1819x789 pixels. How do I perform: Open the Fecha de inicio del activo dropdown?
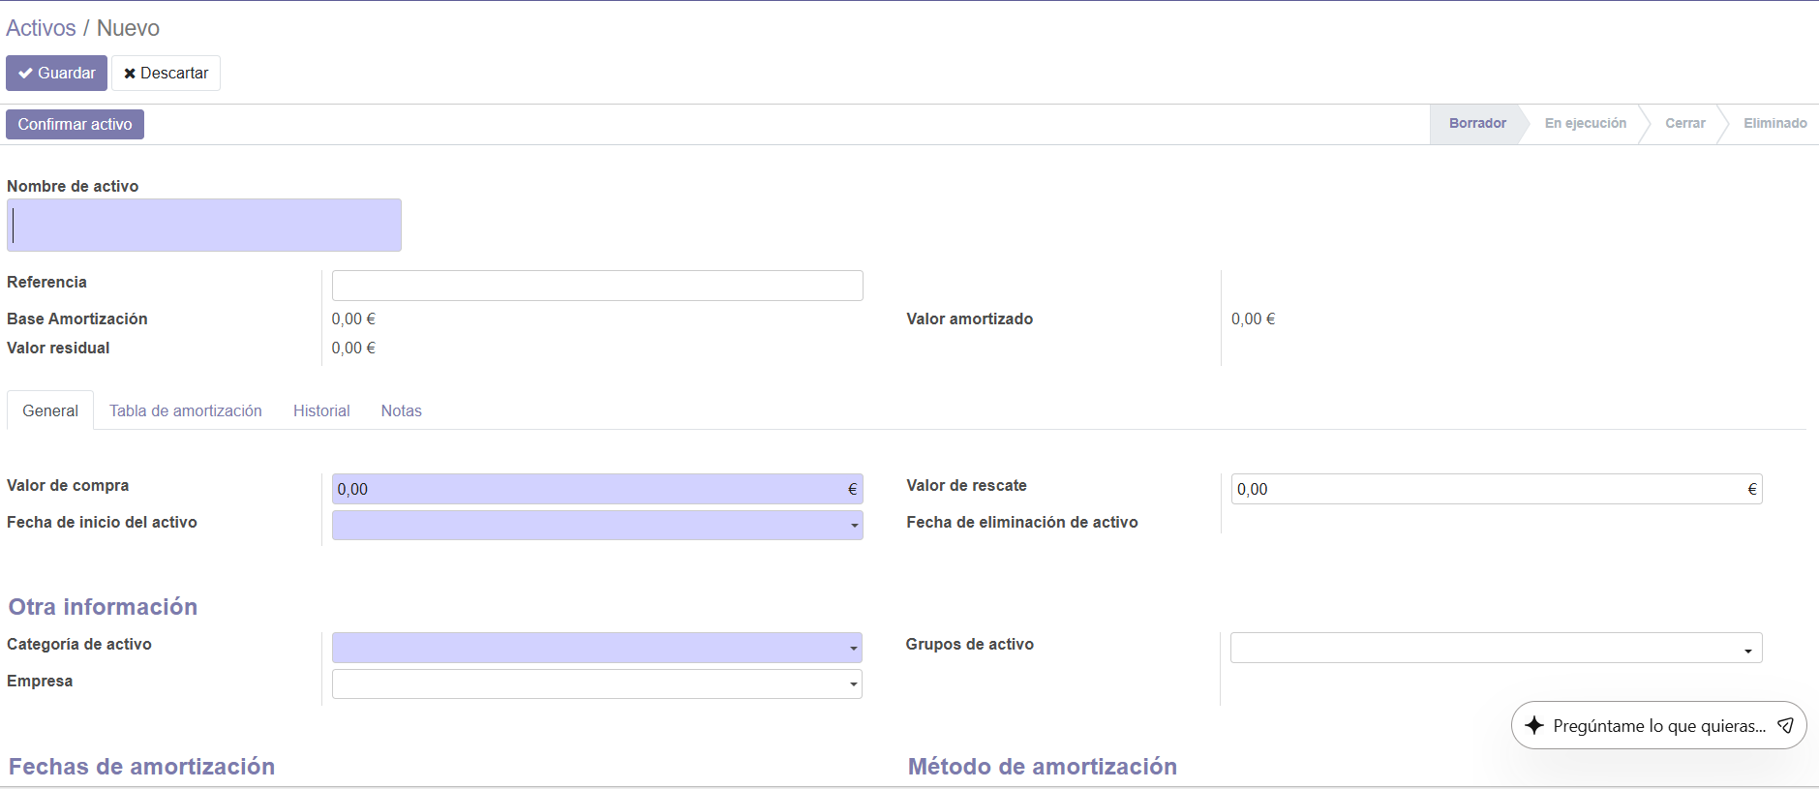click(x=596, y=526)
